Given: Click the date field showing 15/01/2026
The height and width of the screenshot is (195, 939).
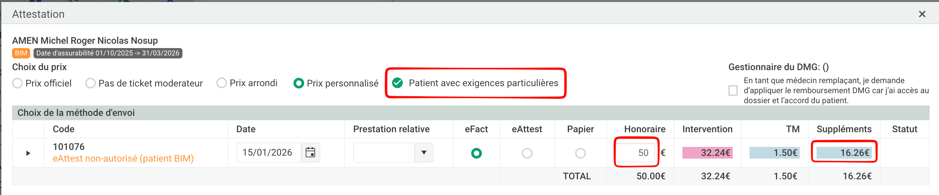Looking at the screenshot, I should (x=268, y=153).
